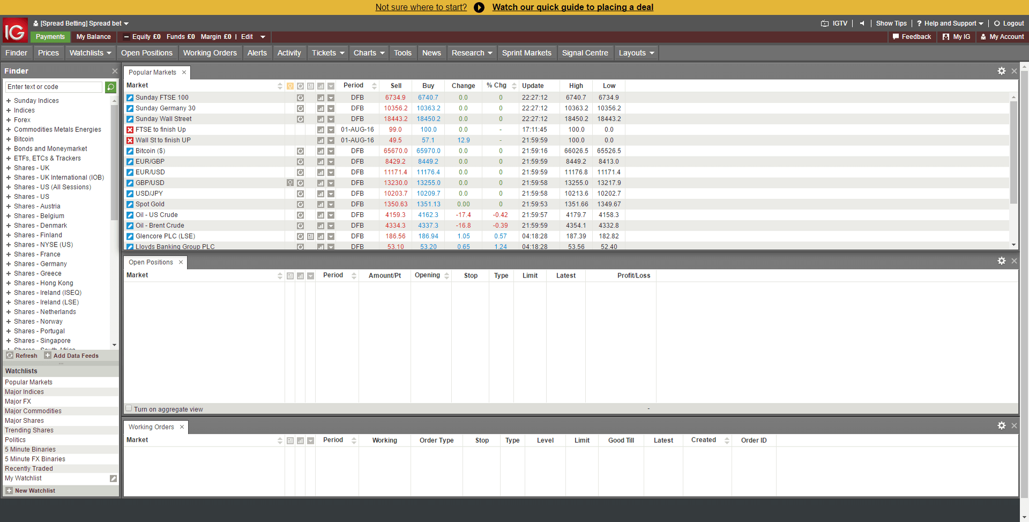Edit My Watchlist with the pencil icon
The height and width of the screenshot is (522, 1029).
pyautogui.click(x=113, y=479)
